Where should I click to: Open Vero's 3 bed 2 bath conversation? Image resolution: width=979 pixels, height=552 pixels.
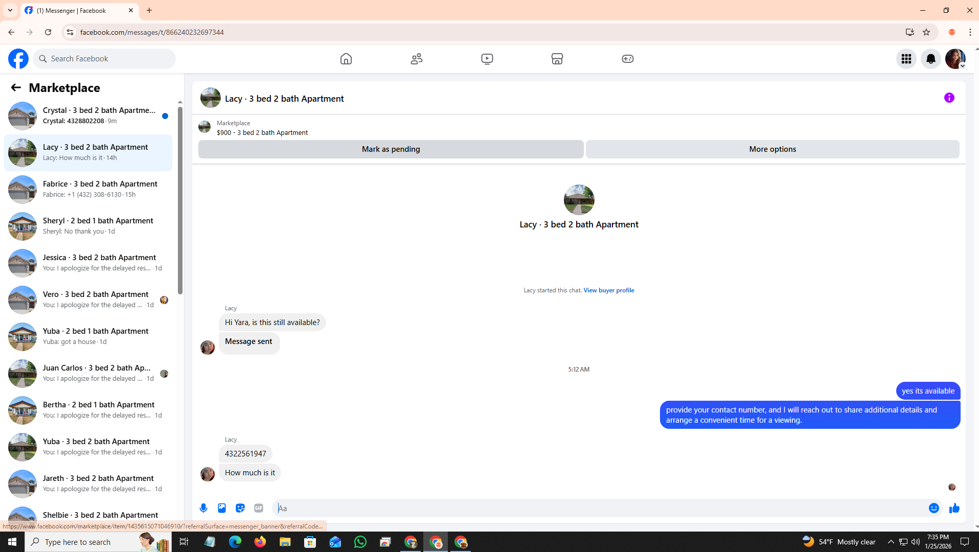click(88, 300)
